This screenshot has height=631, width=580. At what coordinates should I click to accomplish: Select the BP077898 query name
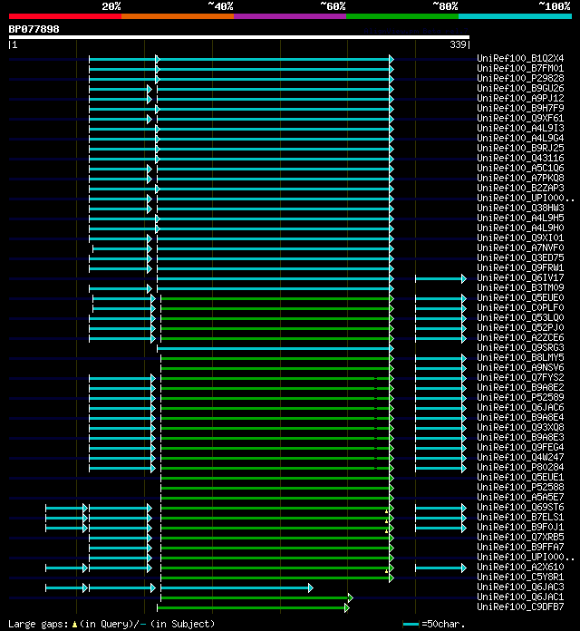pyautogui.click(x=34, y=29)
